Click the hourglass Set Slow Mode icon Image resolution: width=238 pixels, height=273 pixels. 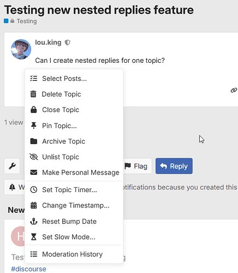point(34,237)
